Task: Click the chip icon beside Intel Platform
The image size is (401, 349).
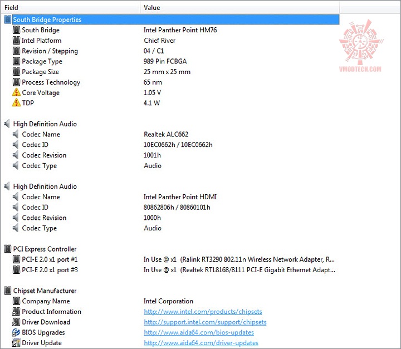Action: tap(16, 41)
